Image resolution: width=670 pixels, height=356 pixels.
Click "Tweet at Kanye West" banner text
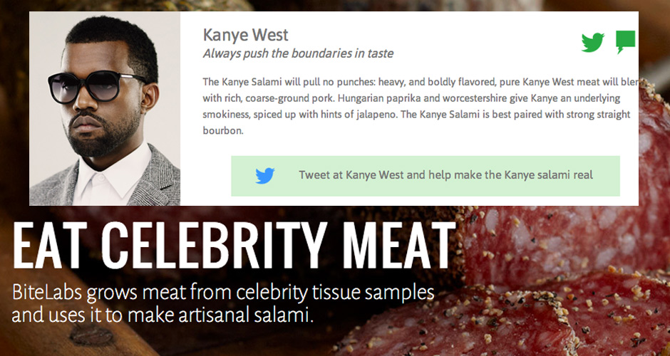tap(445, 175)
